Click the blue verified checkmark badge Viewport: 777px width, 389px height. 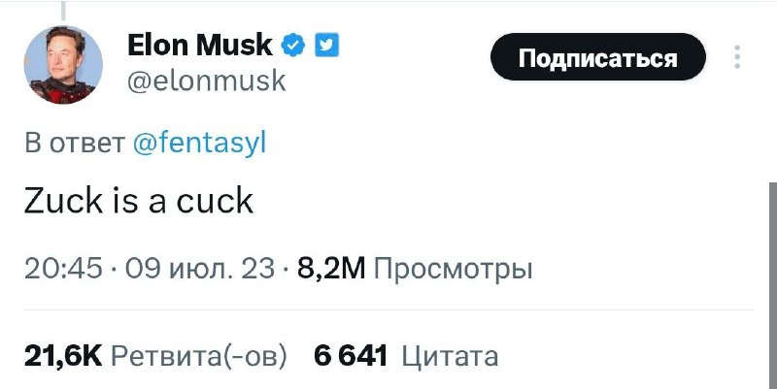point(294,45)
